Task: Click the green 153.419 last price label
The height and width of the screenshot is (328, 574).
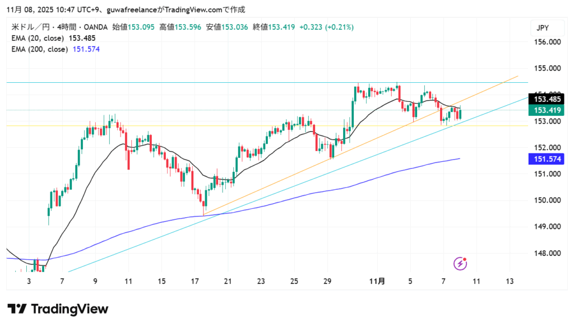Action: point(547,110)
